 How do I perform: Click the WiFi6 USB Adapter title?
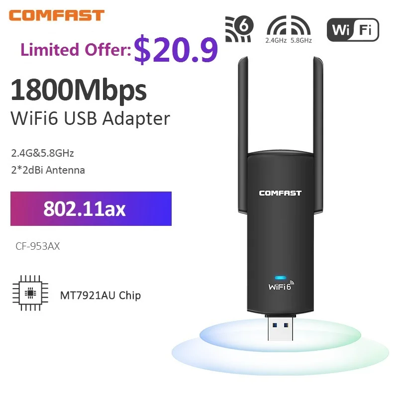[90, 119]
